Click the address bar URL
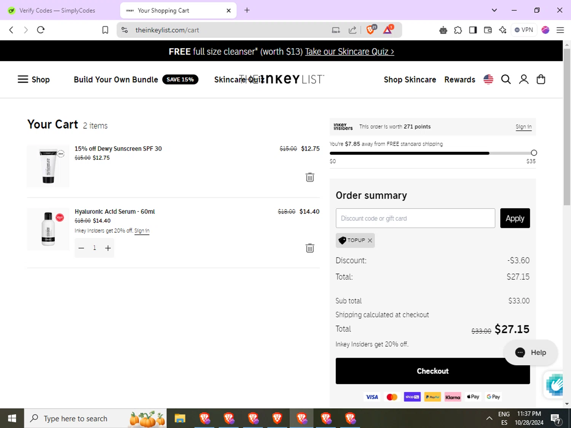This screenshot has width=571, height=428. pos(167,30)
